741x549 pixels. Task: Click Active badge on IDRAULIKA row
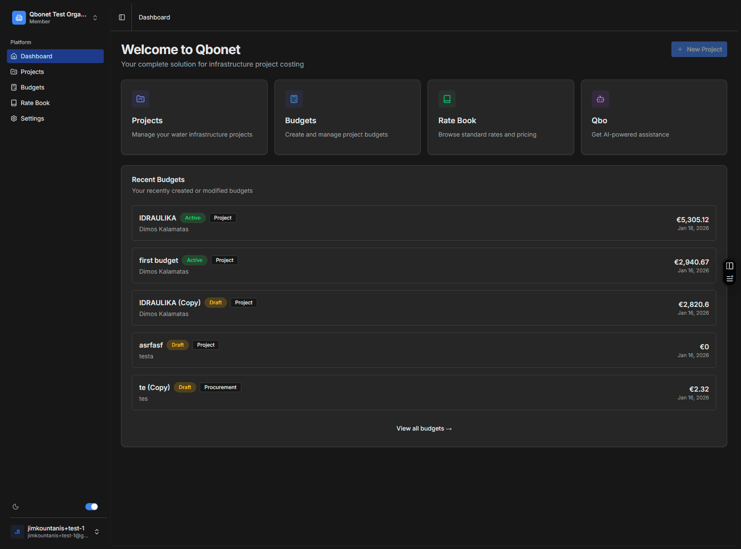point(193,218)
